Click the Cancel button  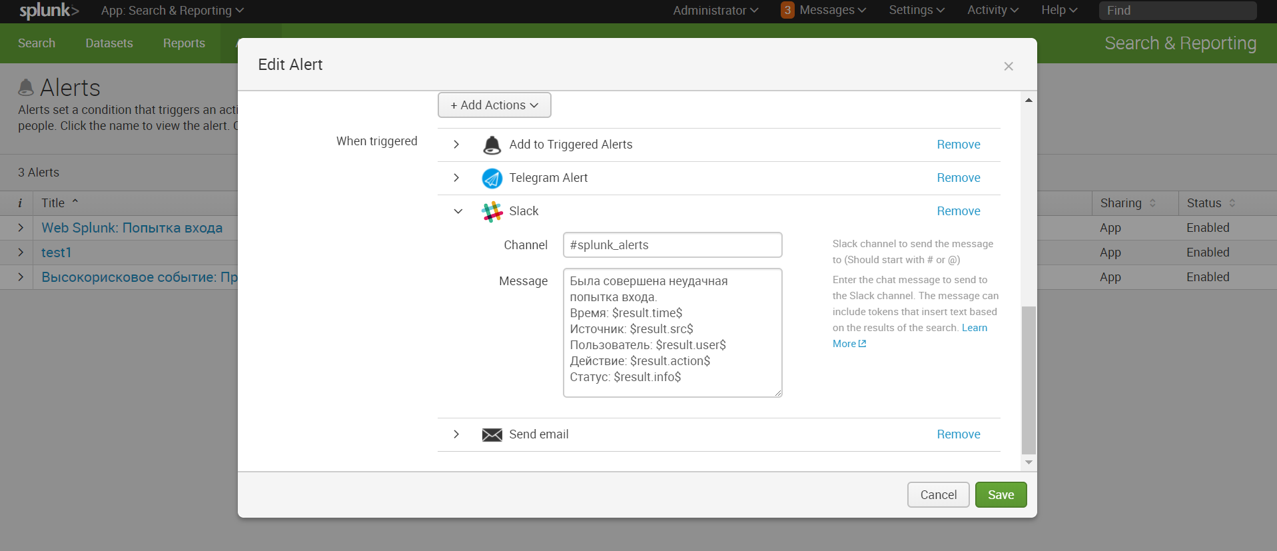[x=938, y=495]
